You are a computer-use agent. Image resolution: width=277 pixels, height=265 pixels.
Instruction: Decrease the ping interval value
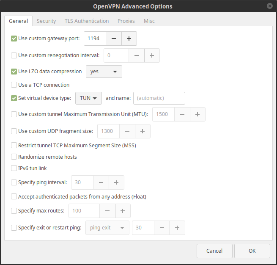pos(101,182)
